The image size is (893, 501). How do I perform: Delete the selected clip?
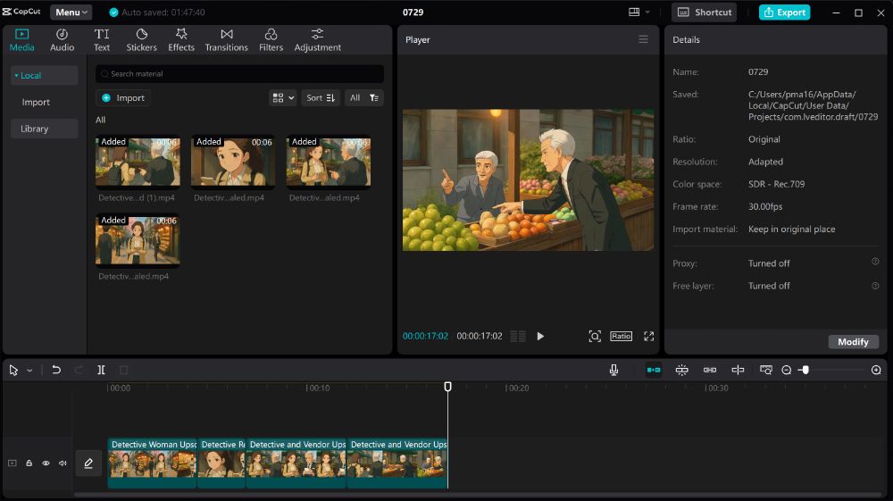pos(123,370)
